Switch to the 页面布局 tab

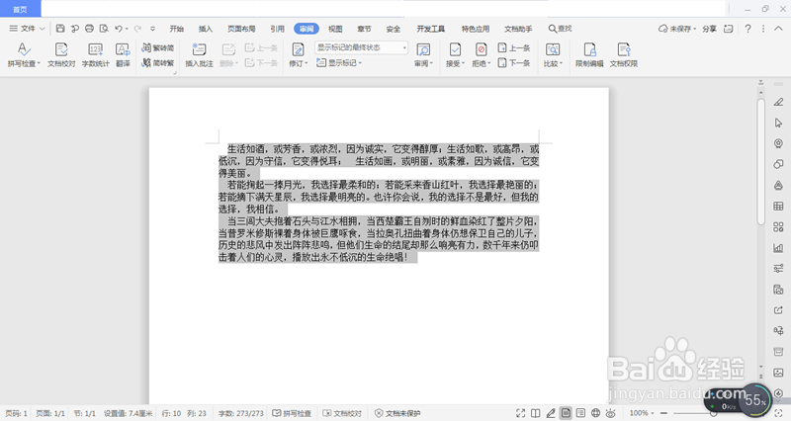tap(241, 29)
